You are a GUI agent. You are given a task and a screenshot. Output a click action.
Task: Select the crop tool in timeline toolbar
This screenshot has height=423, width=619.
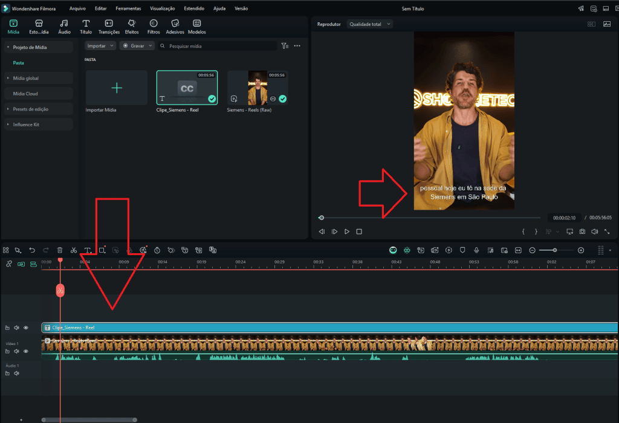(x=102, y=250)
